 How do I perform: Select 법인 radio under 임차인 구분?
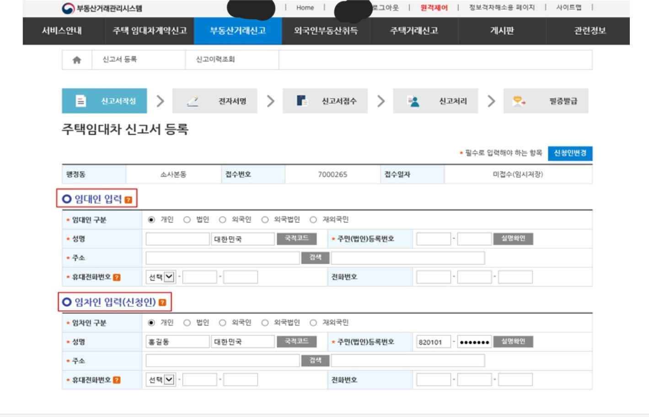pyautogui.click(x=187, y=323)
